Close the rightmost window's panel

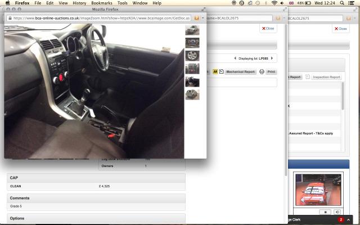click(x=341, y=29)
